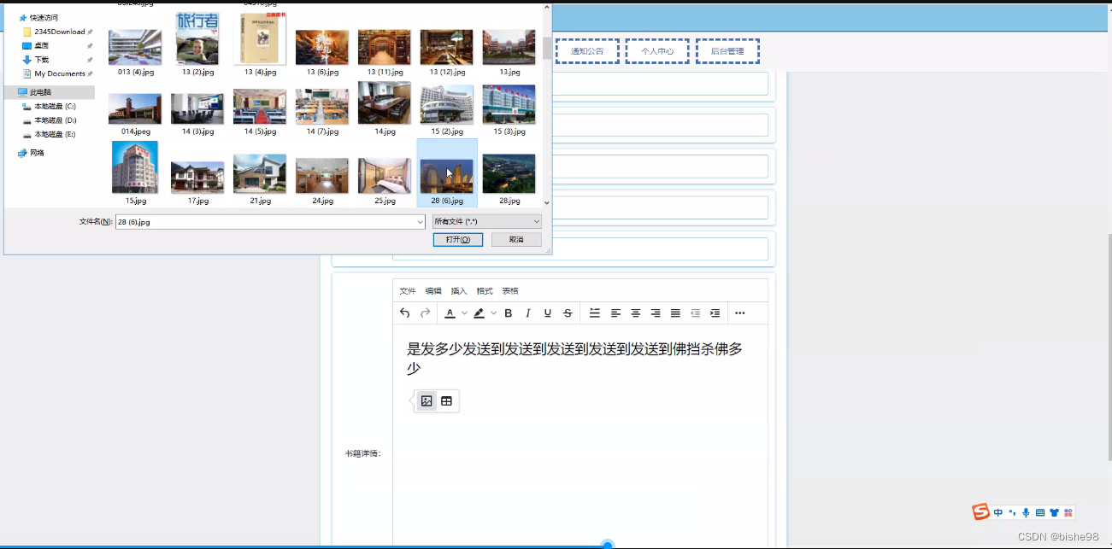The width and height of the screenshot is (1112, 549).
Task: Click the 打开 button to open the file
Action: 456,239
